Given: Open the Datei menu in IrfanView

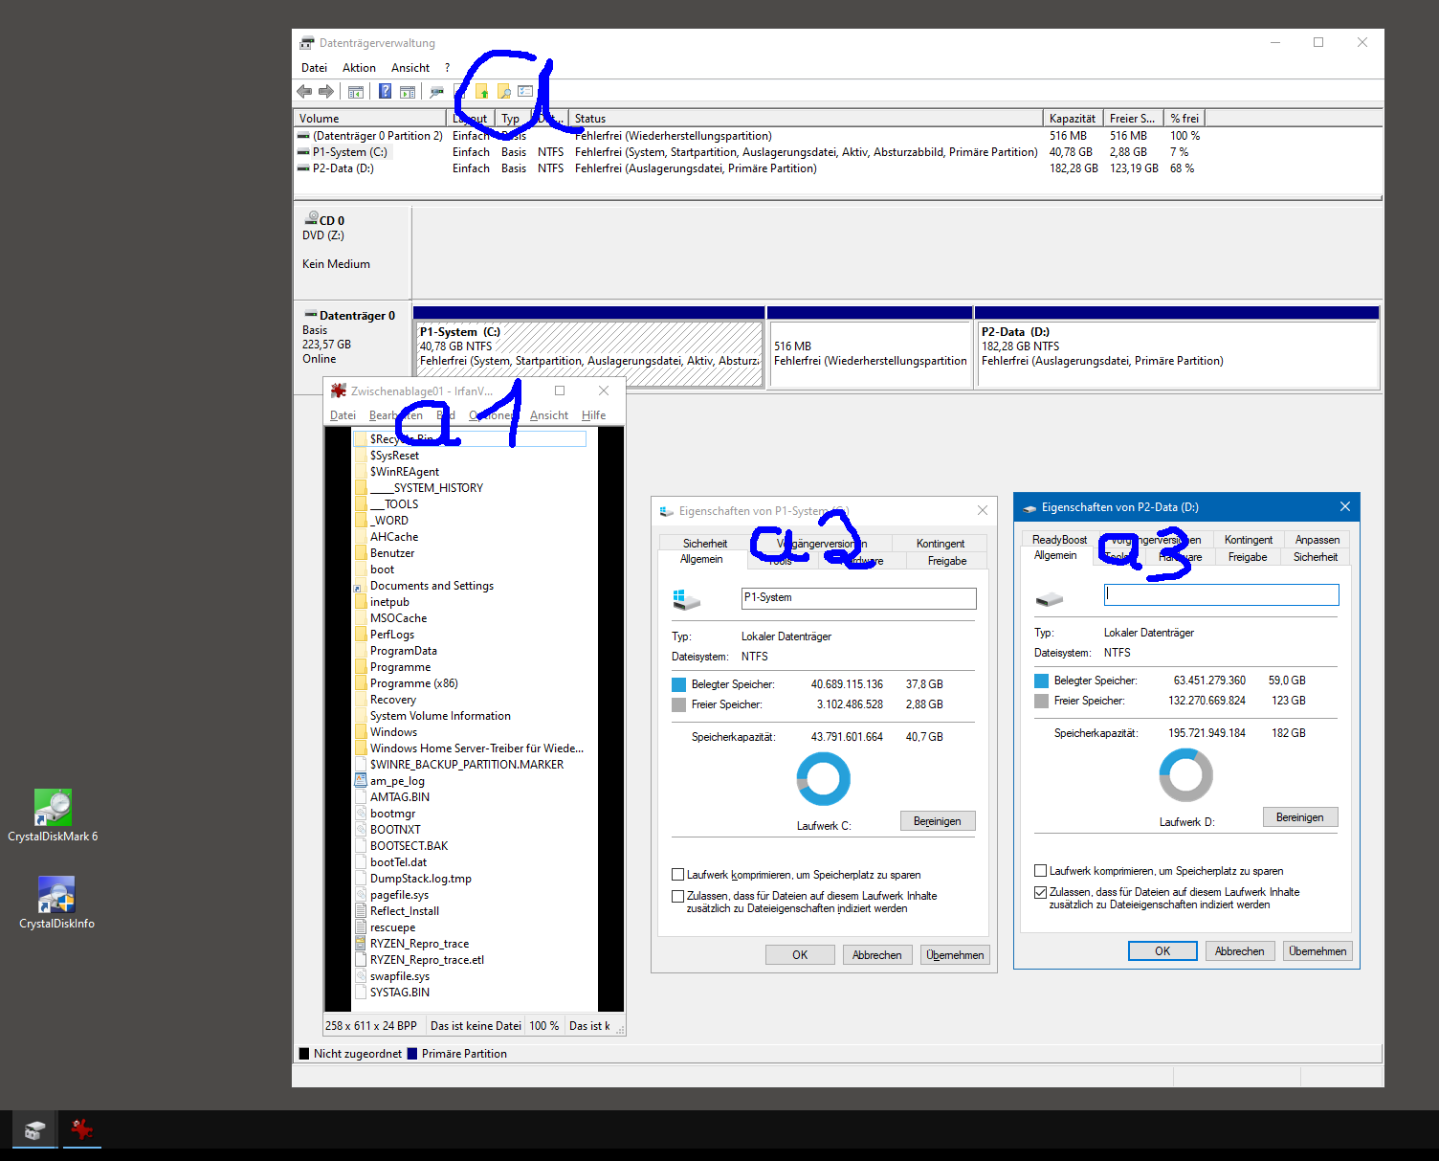Looking at the screenshot, I should click(343, 415).
